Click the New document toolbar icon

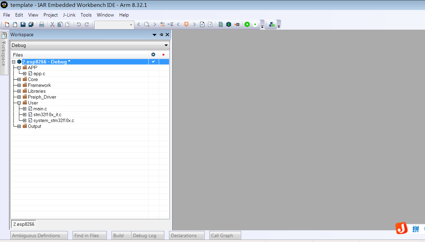[x=7, y=24]
